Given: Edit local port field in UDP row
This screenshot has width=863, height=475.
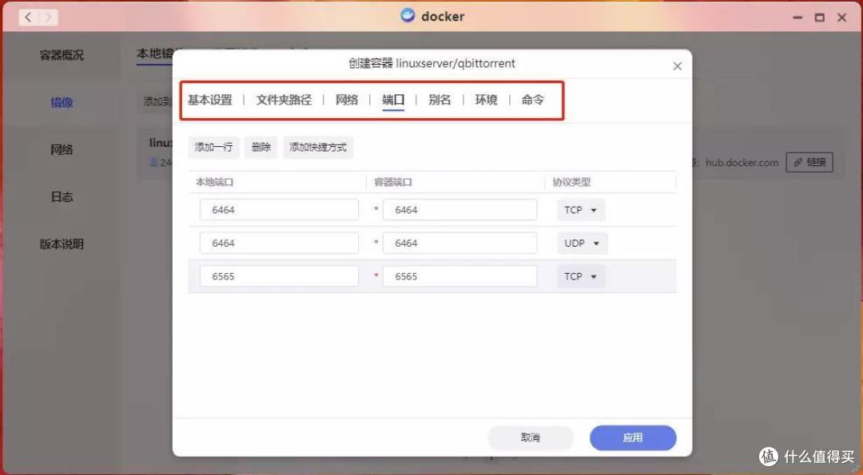Looking at the screenshot, I should pyautogui.click(x=279, y=243).
